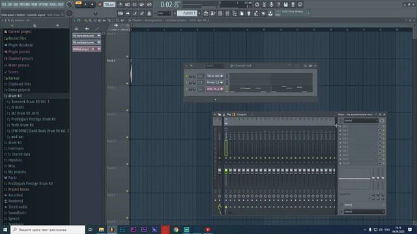Click the Windows taskbar search box
The image size is (417, 234).
point(48,229)
